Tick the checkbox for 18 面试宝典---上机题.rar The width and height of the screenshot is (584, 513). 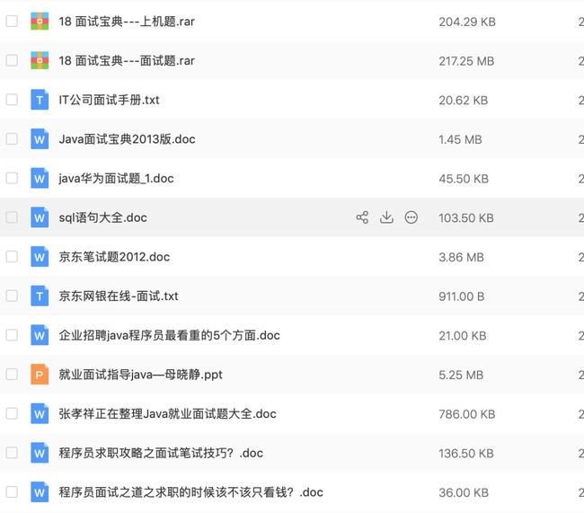(x=12, y=22)
